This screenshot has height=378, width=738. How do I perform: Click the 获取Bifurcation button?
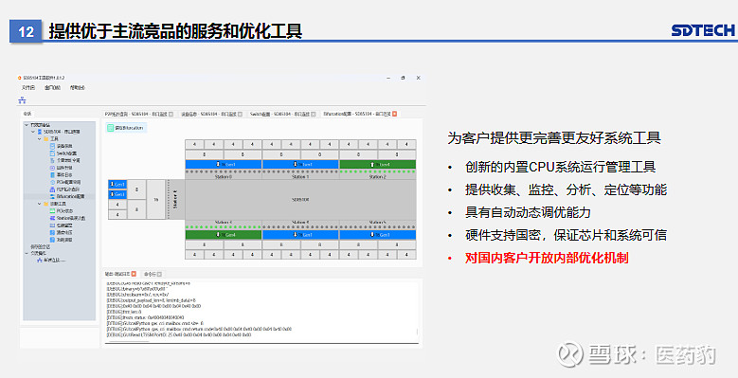click(x=125, y=128)
